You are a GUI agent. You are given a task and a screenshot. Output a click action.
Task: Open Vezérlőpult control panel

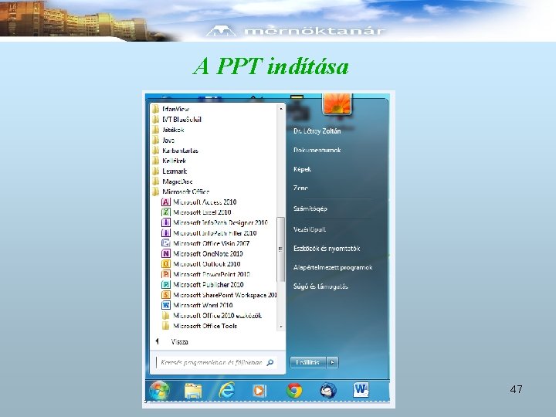(309, 229)
